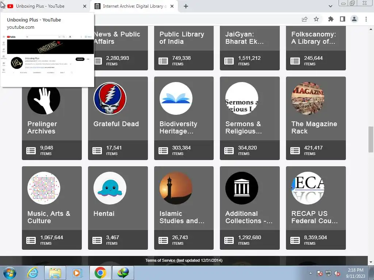This screenshot has height=280, width=374.
Task: Open the Biodiversity Heritage book logo
Action: [176, 98]
